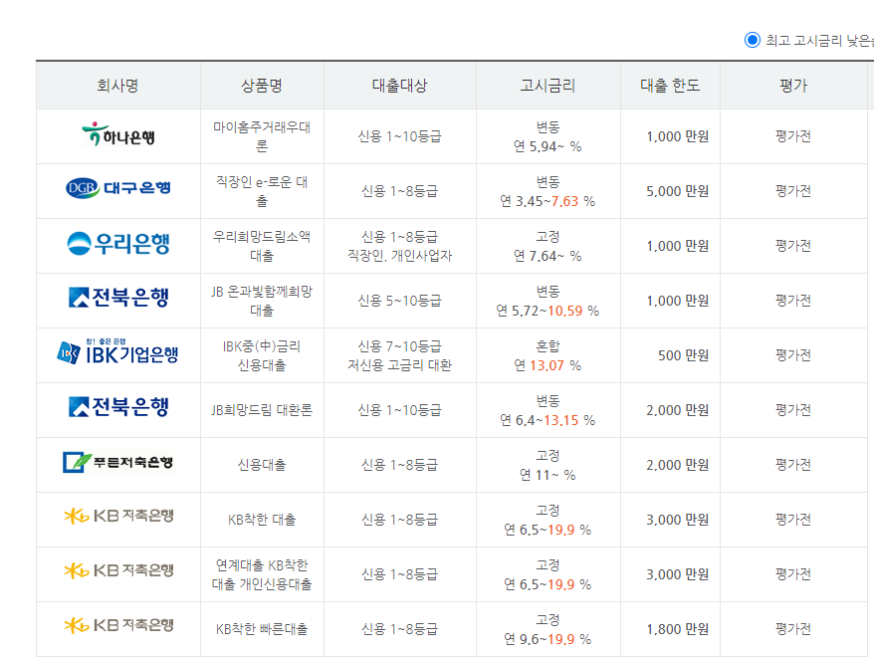Open product 마이홈주거래우대론

262,136
